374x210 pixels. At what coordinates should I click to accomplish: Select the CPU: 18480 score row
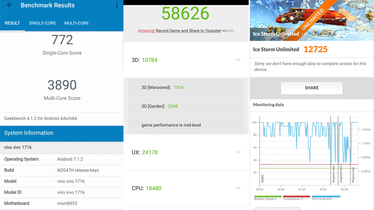[x=186, y=188]
